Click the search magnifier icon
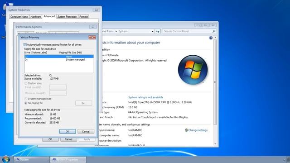The height and width of the screenshot is (163, 290). pos(214,31)
